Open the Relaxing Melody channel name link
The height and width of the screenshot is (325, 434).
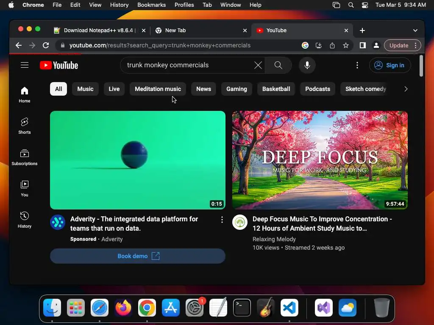tap(274, 239)
